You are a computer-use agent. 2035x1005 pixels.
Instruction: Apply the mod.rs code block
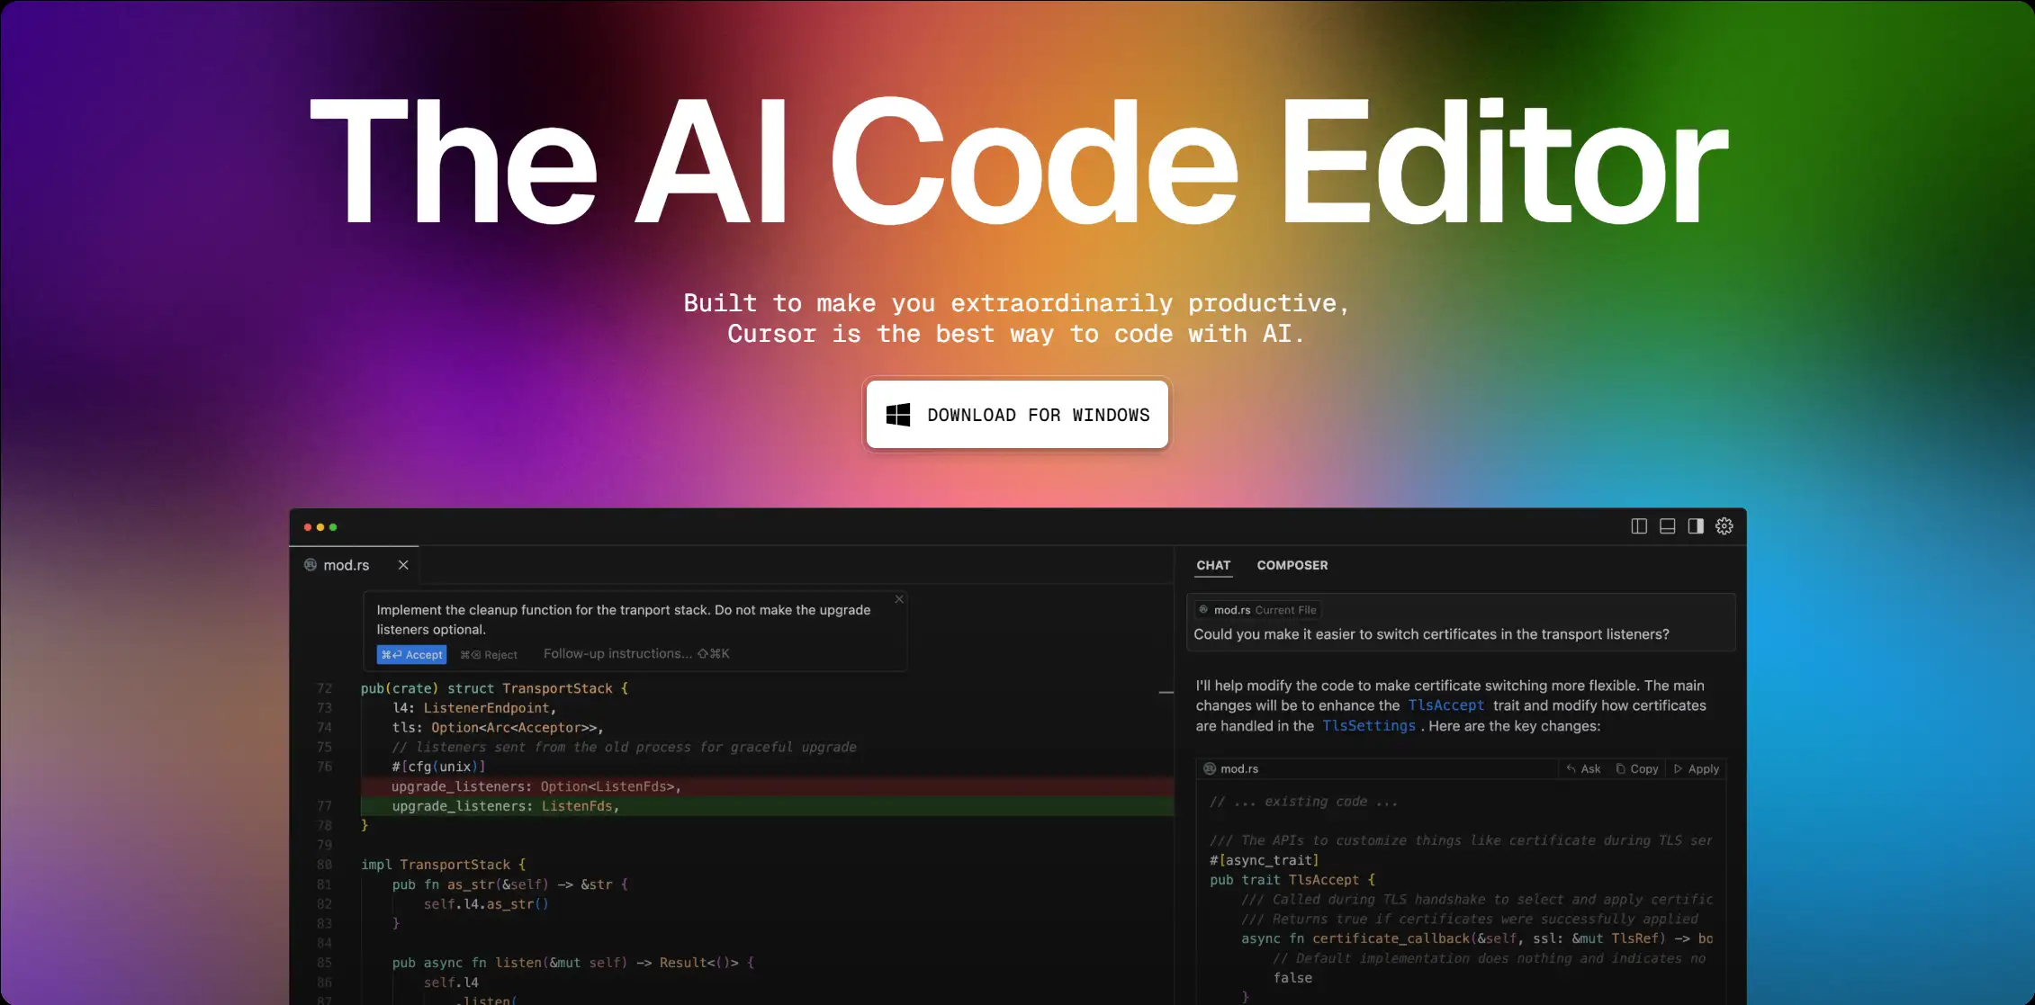pyautogui.click(x=1696, y=769)
